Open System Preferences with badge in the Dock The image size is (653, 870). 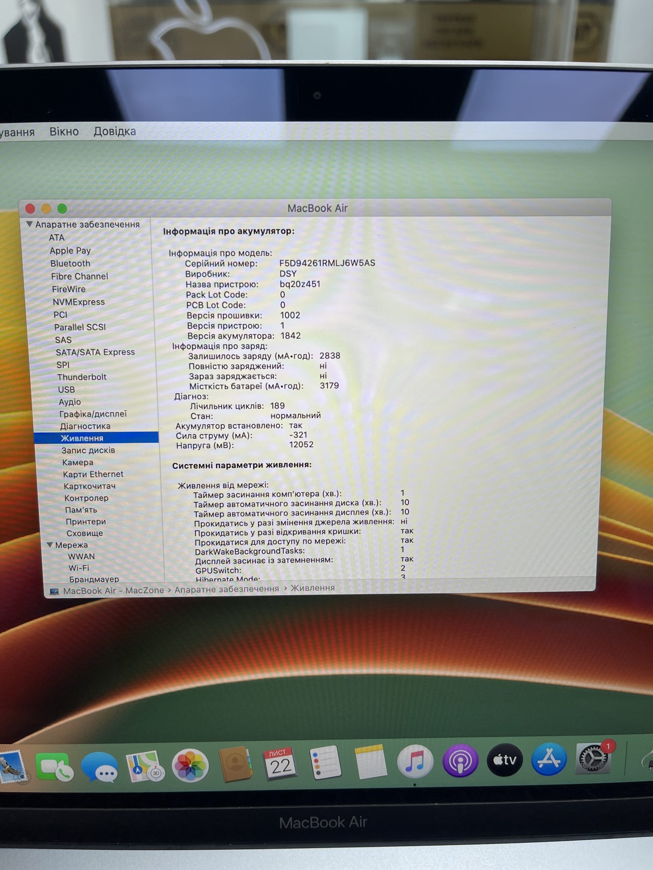click(x=593, y=758)
